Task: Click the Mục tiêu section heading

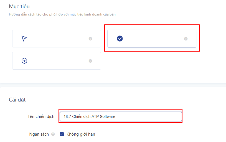Action: pos(19,6)
